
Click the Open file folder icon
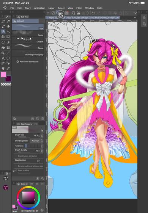78,13
